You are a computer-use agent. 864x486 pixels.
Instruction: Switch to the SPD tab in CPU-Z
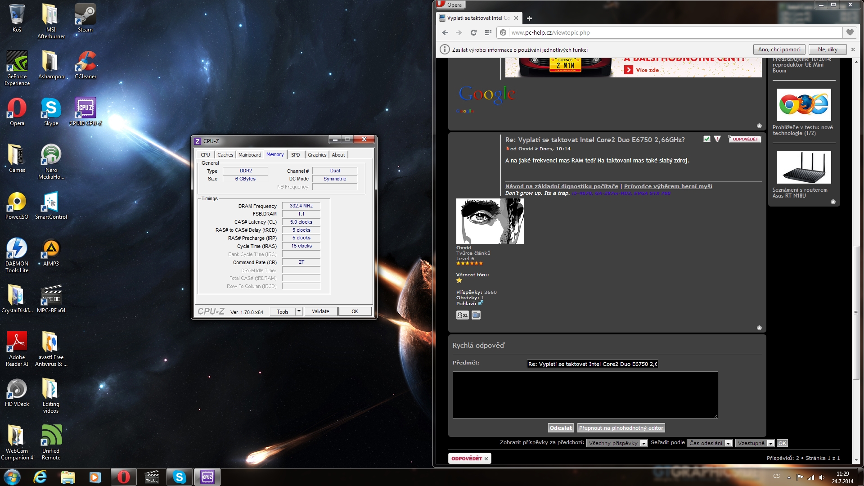click(x=295, y=155)
